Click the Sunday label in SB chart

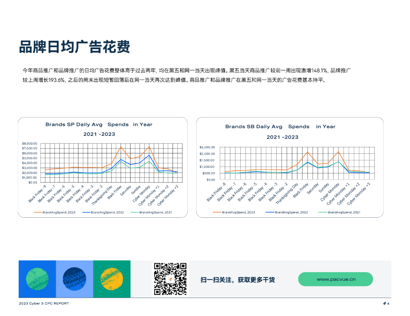coord(324,188)
